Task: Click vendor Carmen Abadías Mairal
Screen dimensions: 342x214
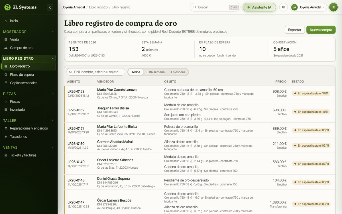Action: pos(115,142)
